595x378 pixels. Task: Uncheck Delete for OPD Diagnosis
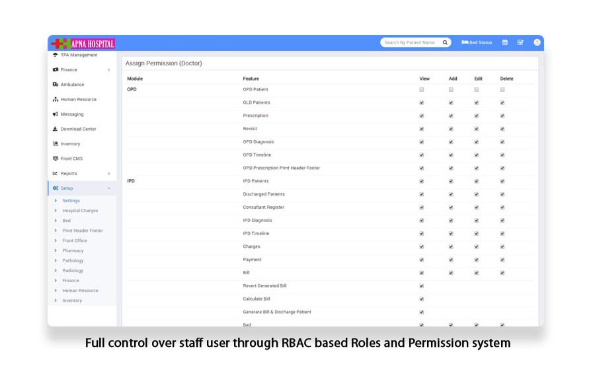tap(502, 142)
